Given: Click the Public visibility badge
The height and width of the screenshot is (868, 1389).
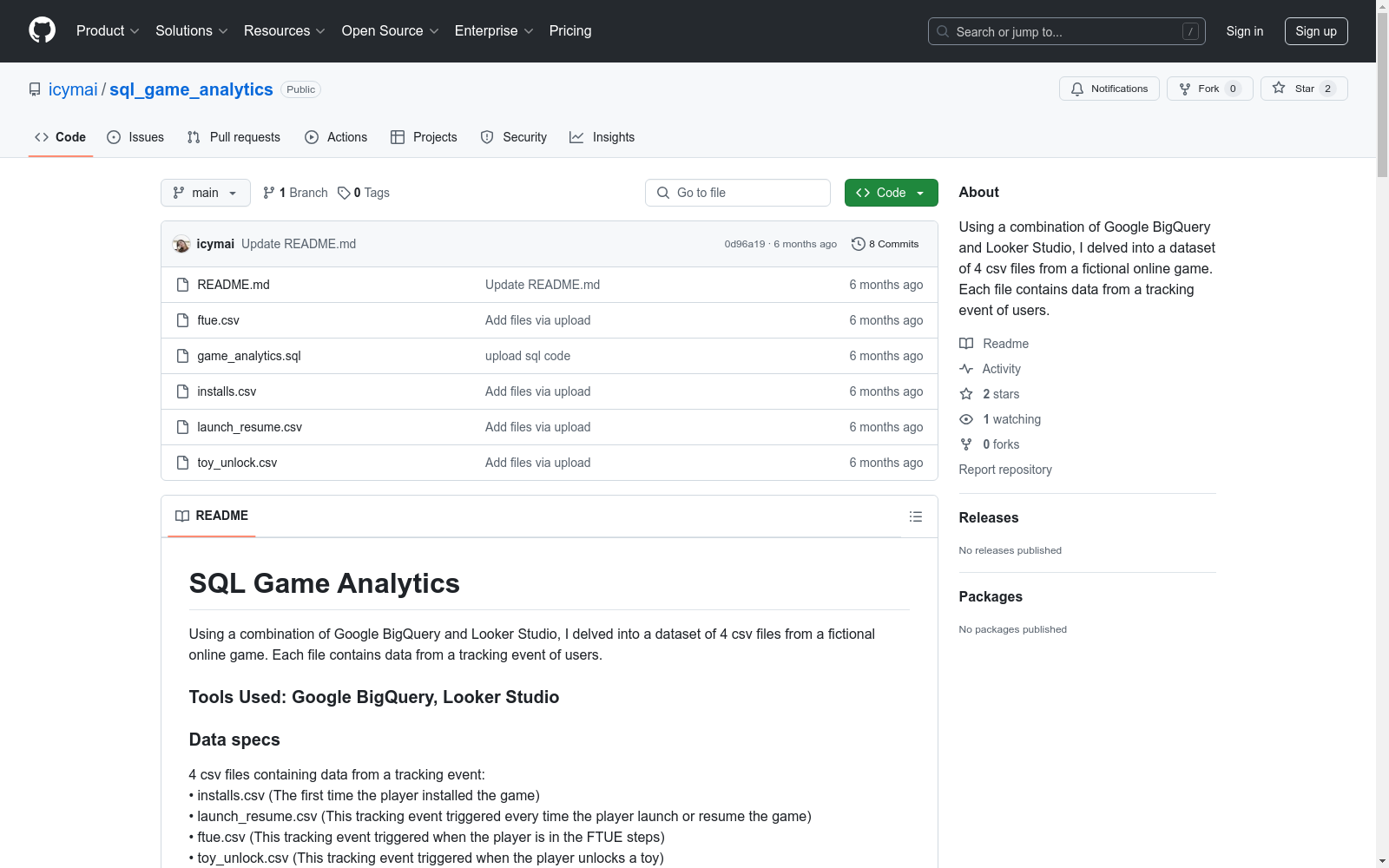Looking at the screenshot, I should click(x=301, y=89).
